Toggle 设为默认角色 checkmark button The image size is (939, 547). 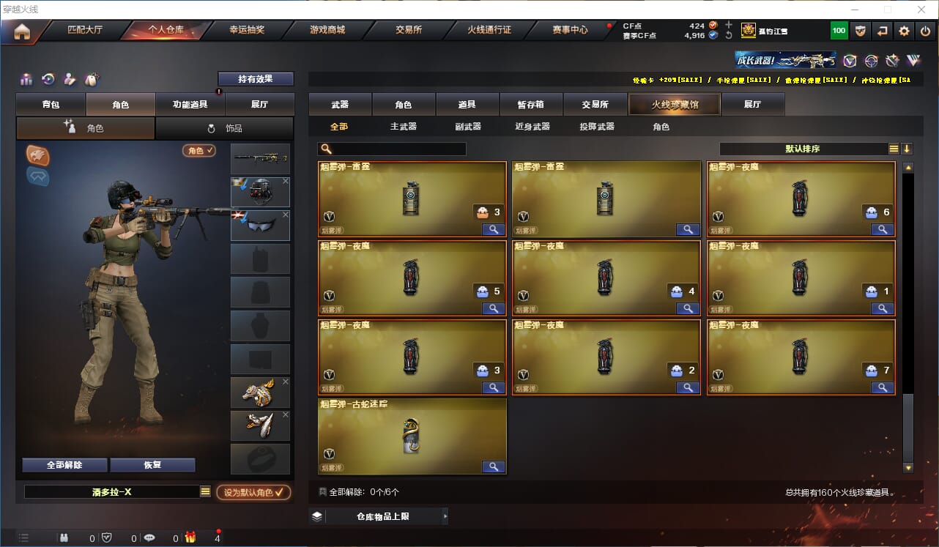pyautogui.click(x=253, y=492)
